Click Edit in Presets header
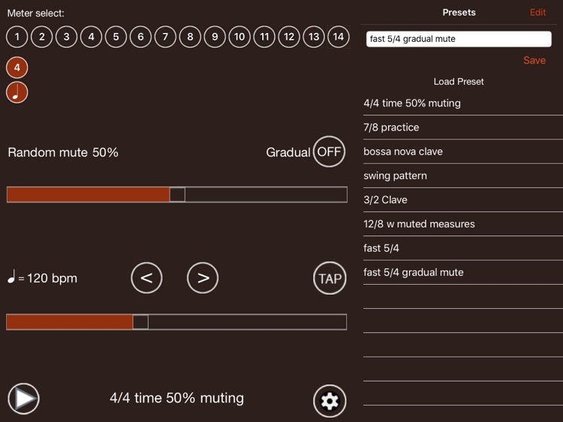563x422 pixels. [537, 13]
